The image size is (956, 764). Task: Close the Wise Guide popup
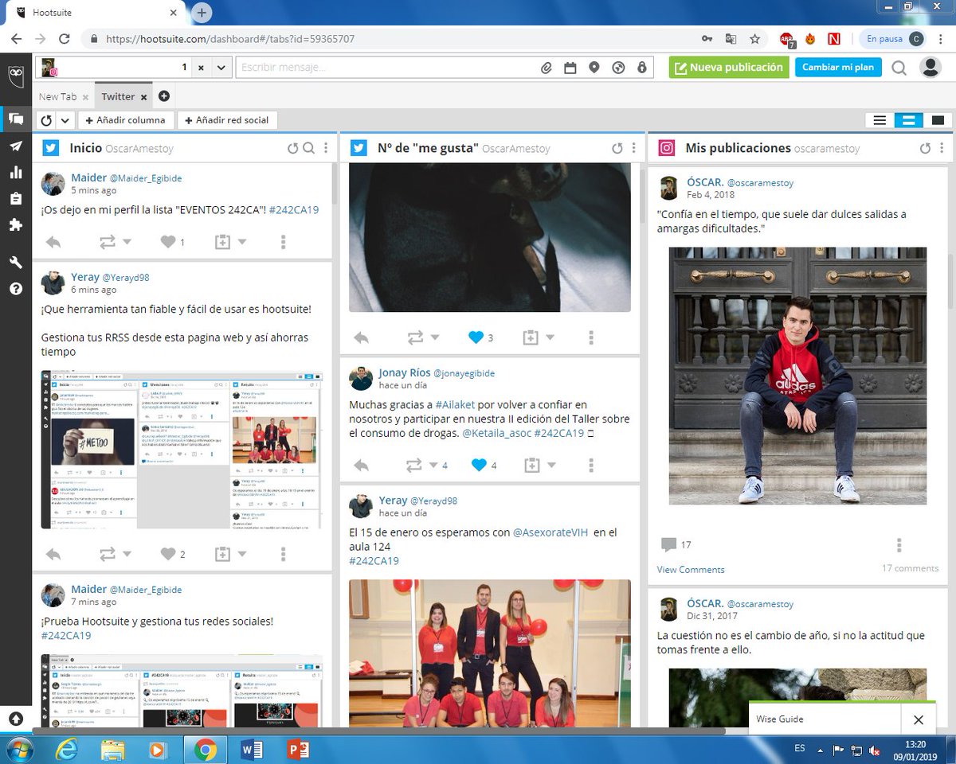919,719
